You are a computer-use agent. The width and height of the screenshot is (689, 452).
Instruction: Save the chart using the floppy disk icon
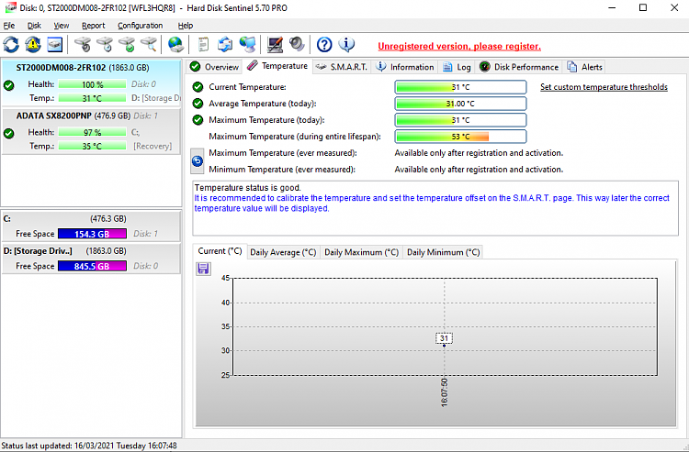[x=203, y=269]
